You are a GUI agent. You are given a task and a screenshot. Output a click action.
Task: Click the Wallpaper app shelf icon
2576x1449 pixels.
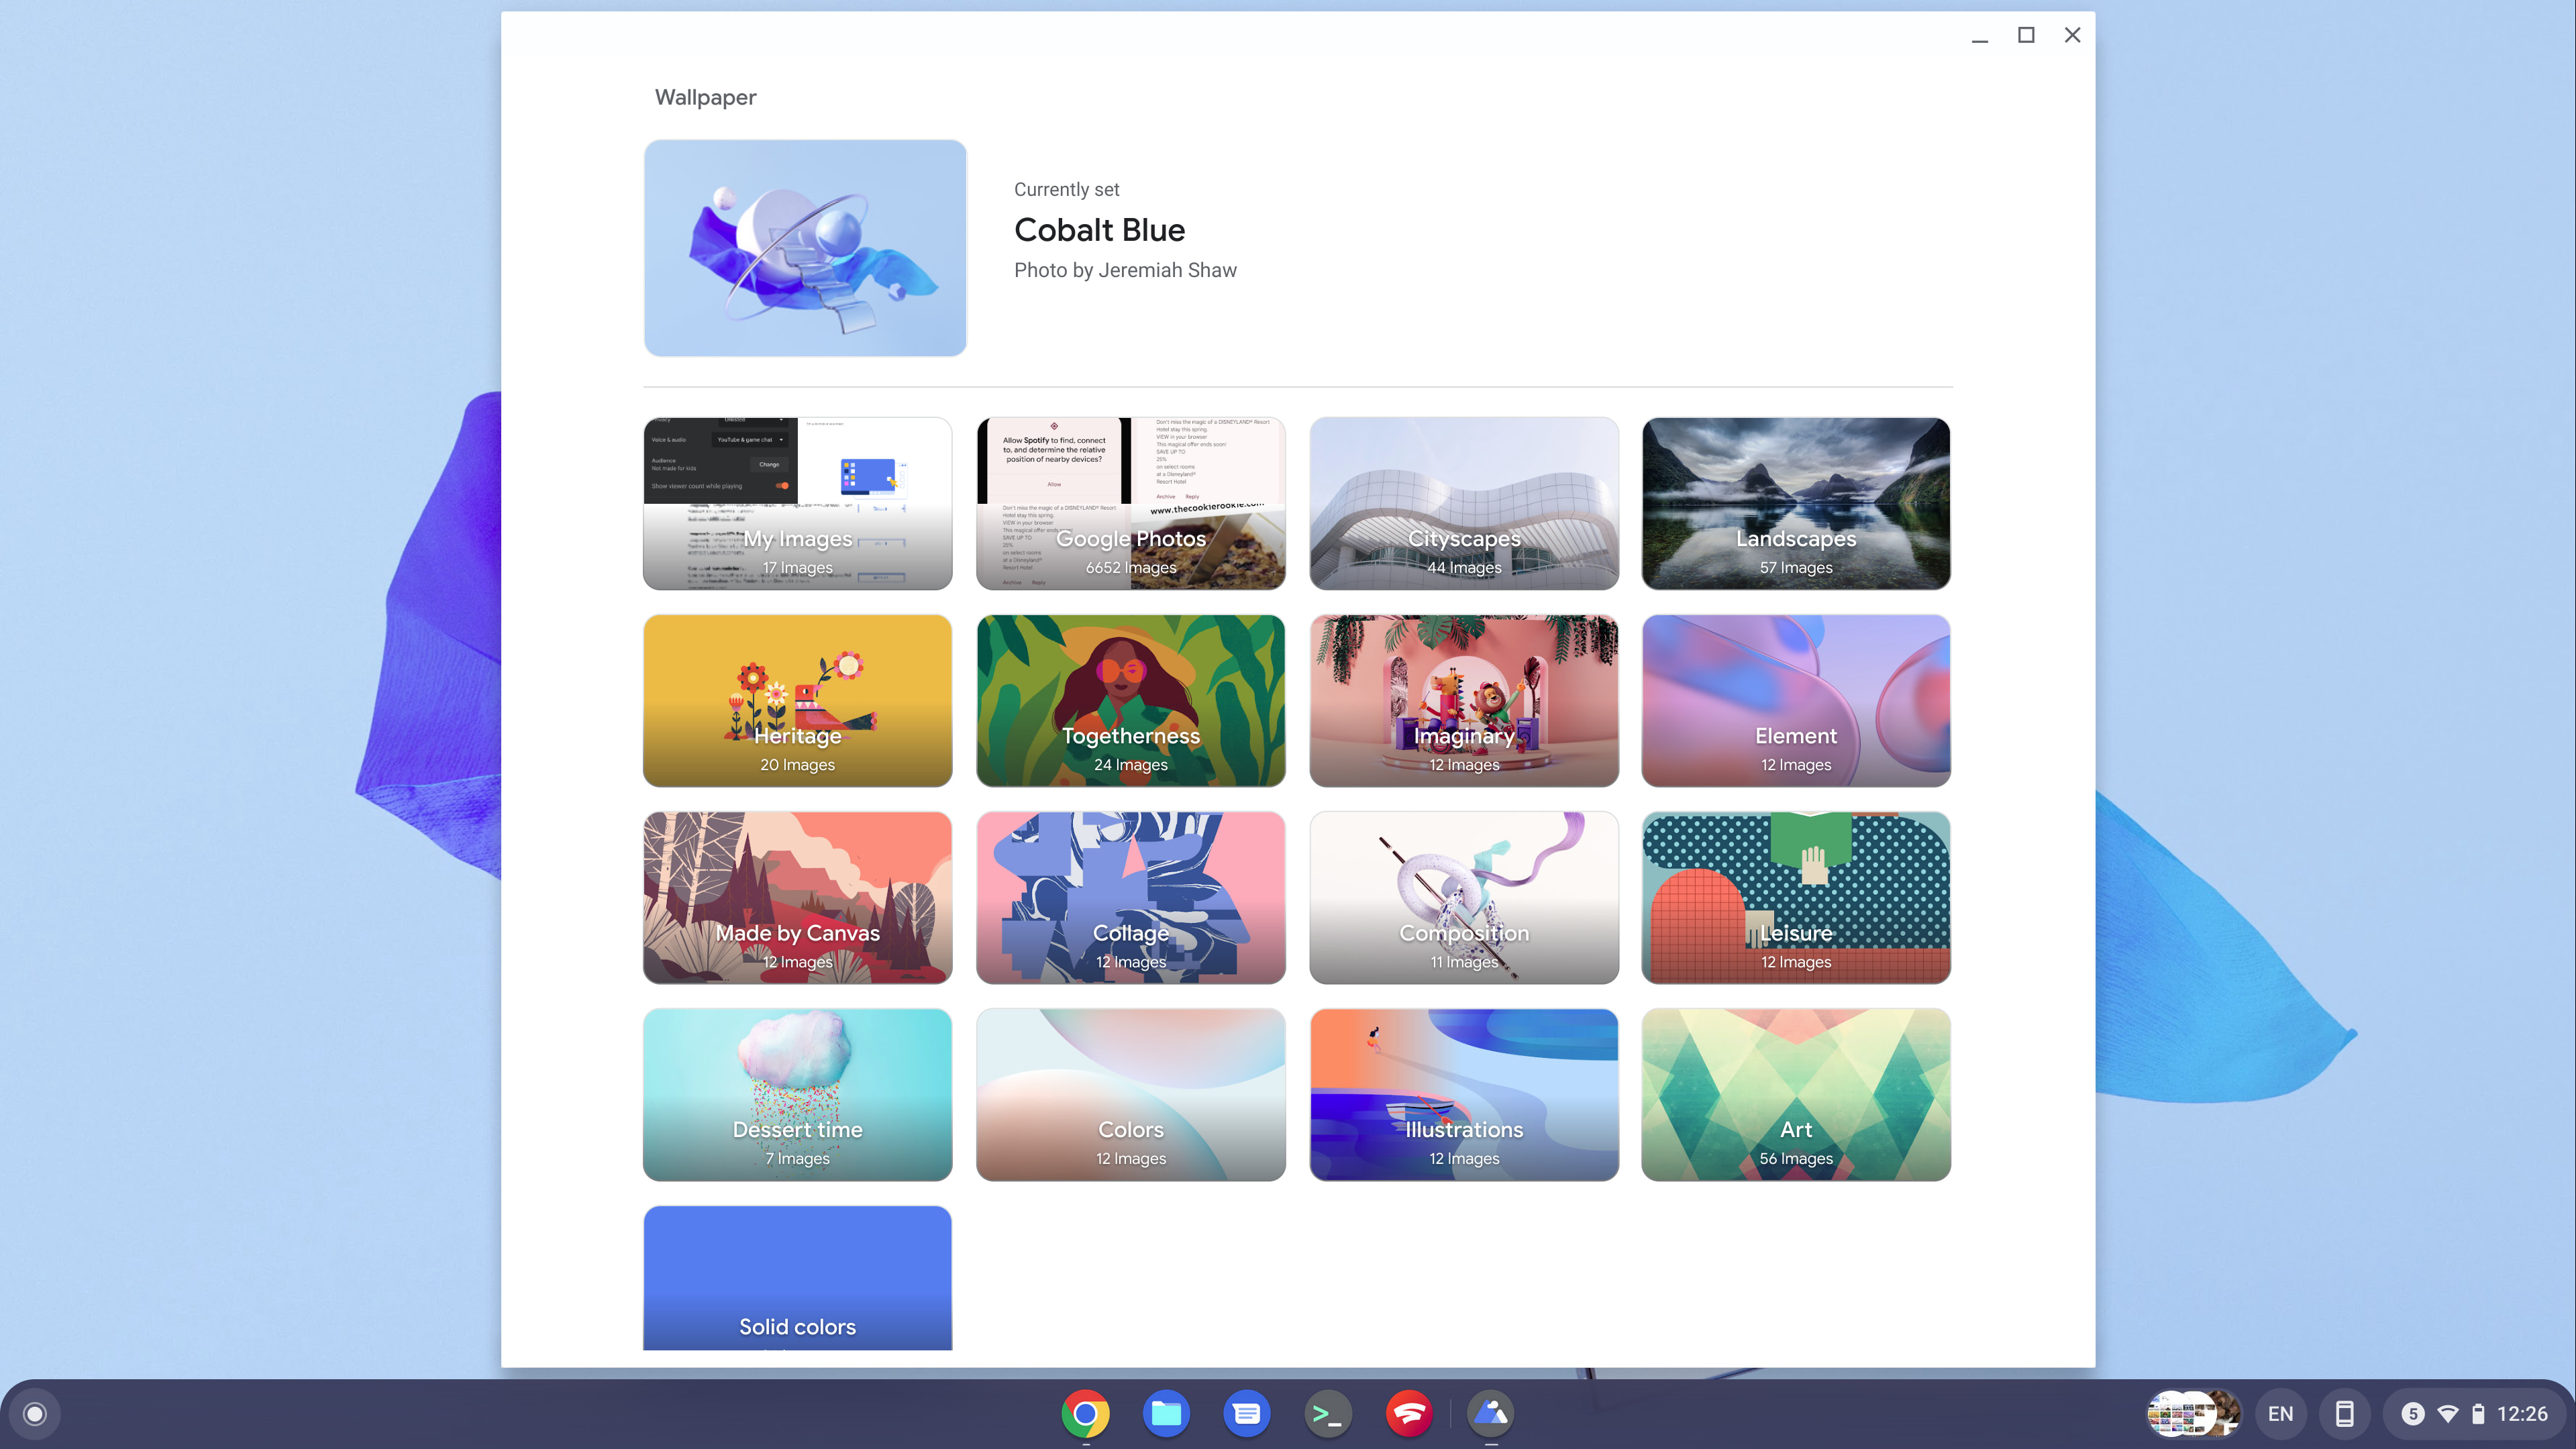pyautogui.click(x=1491, y=1413)
